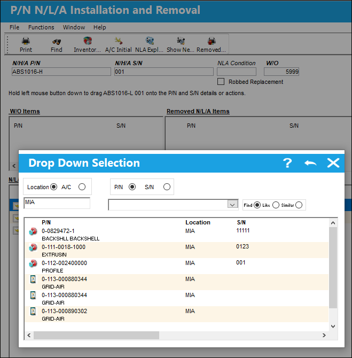Select the Location radio button
Viewport: 352px width, 358px height.
pyautogui.click(x=53, y=187)
